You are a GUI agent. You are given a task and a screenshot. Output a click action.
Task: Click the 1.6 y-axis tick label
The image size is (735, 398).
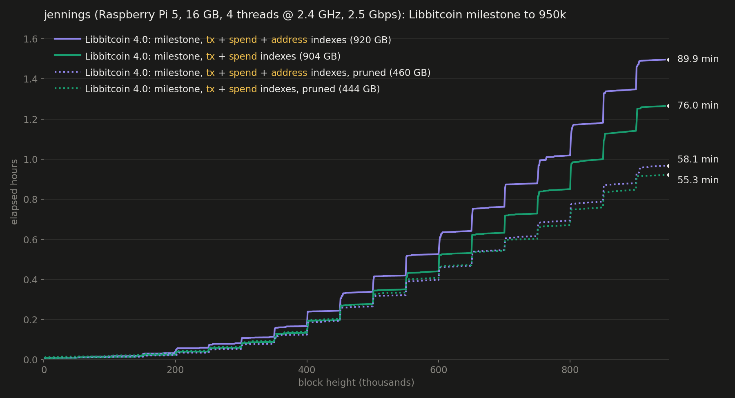[30, 39]
